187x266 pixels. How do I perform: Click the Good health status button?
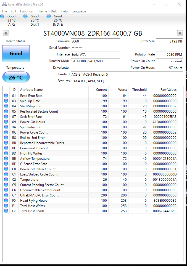click(x=16, y=53)
